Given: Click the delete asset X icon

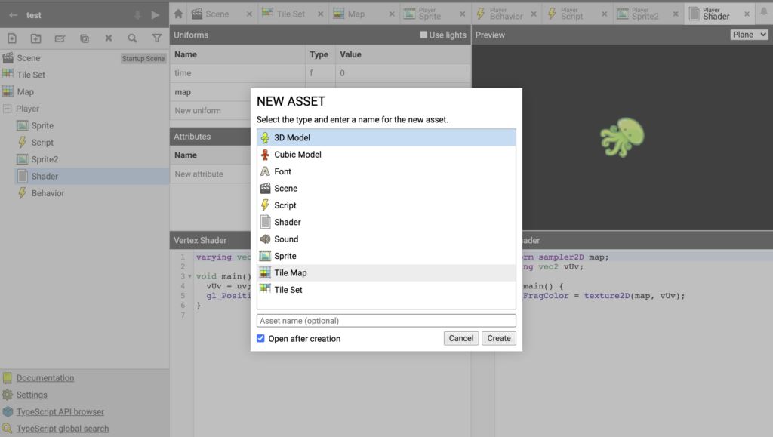Looking at the screenshot, I should (109, 38).
